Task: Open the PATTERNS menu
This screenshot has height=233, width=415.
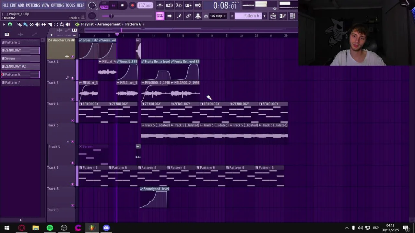Action: coord(33,5)
